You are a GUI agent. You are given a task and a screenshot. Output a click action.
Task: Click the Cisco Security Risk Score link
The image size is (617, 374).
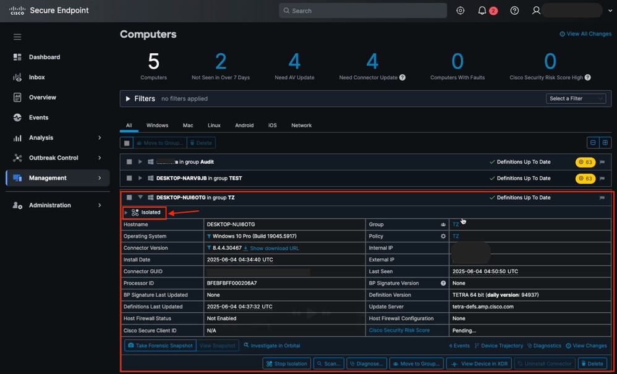point(399,330)
